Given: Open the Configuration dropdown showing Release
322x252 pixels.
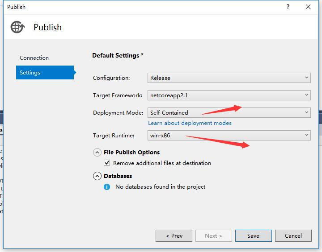Looking at the screenshot, I should (229, 78).
